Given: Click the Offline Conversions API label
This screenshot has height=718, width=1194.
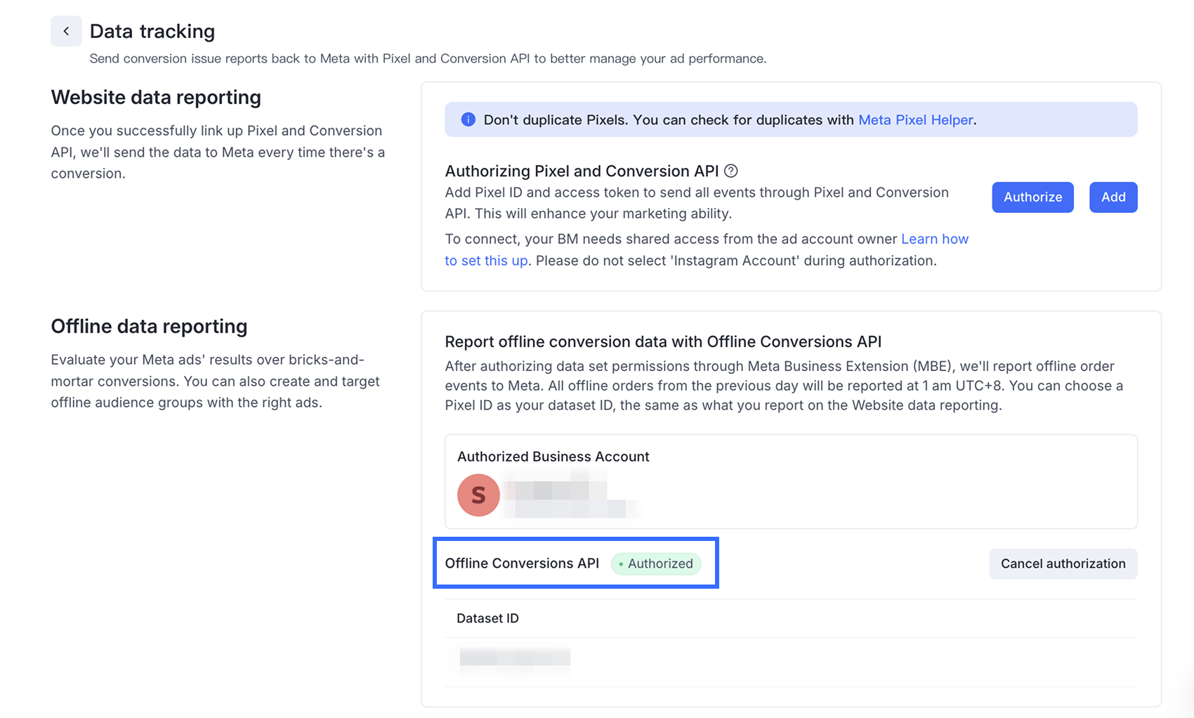Looking at the screenshot, I should tap(522, 563).
